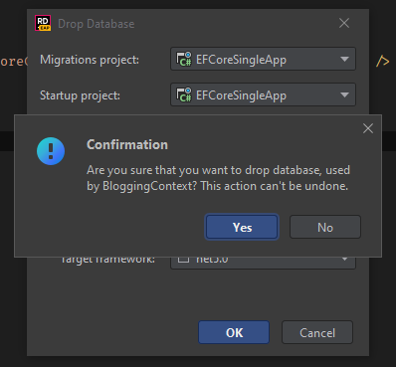This screenshot has width=396, height=367.
Task: Click the C# project icon in Startup project
Action: coord(184,94)
